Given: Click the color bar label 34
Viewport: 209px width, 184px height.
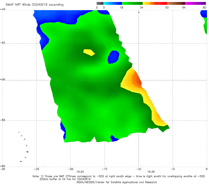Looking at the screenshot, I should coord(141,8).
